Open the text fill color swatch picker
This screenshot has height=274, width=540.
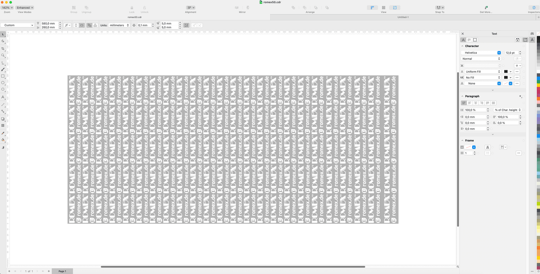tap(508, 72)
